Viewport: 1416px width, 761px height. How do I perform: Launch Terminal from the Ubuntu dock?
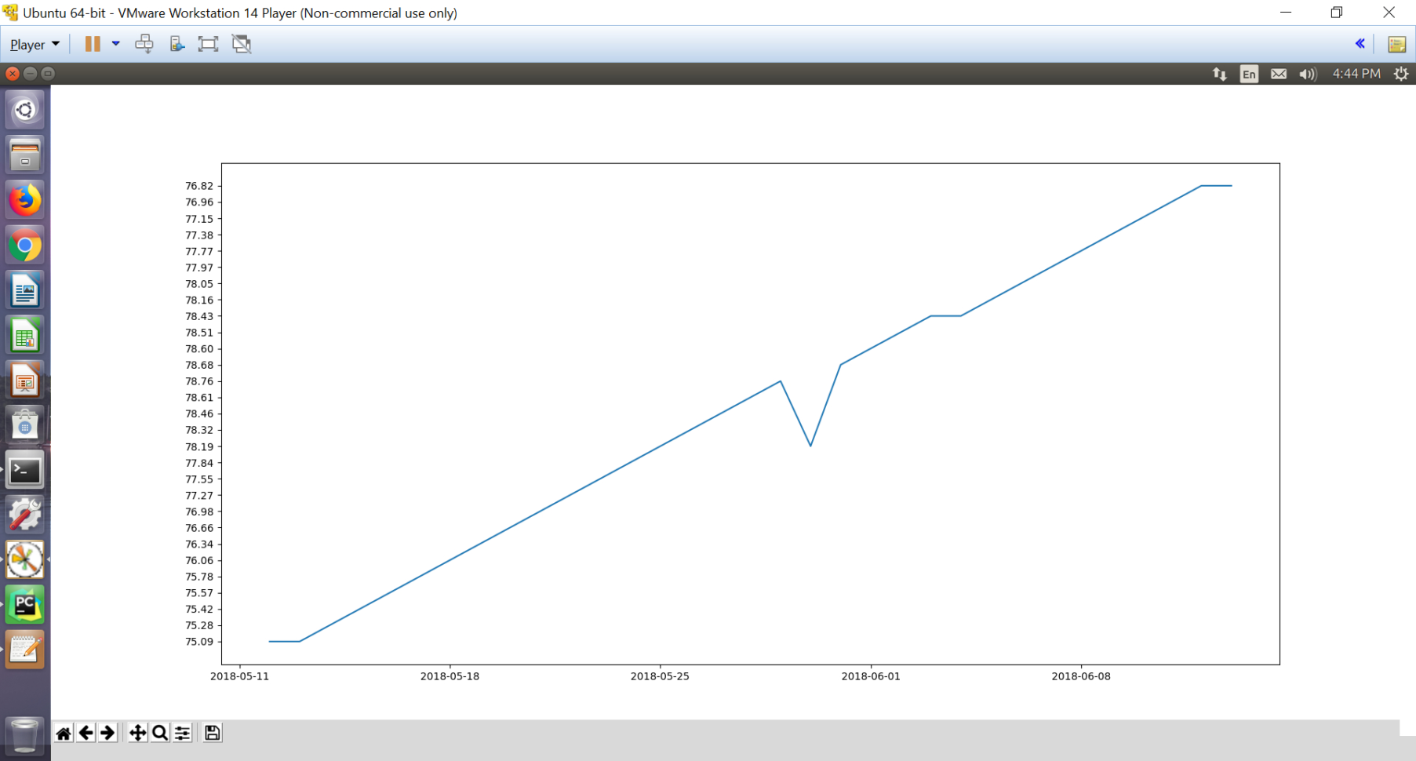(x=24, y=471)
